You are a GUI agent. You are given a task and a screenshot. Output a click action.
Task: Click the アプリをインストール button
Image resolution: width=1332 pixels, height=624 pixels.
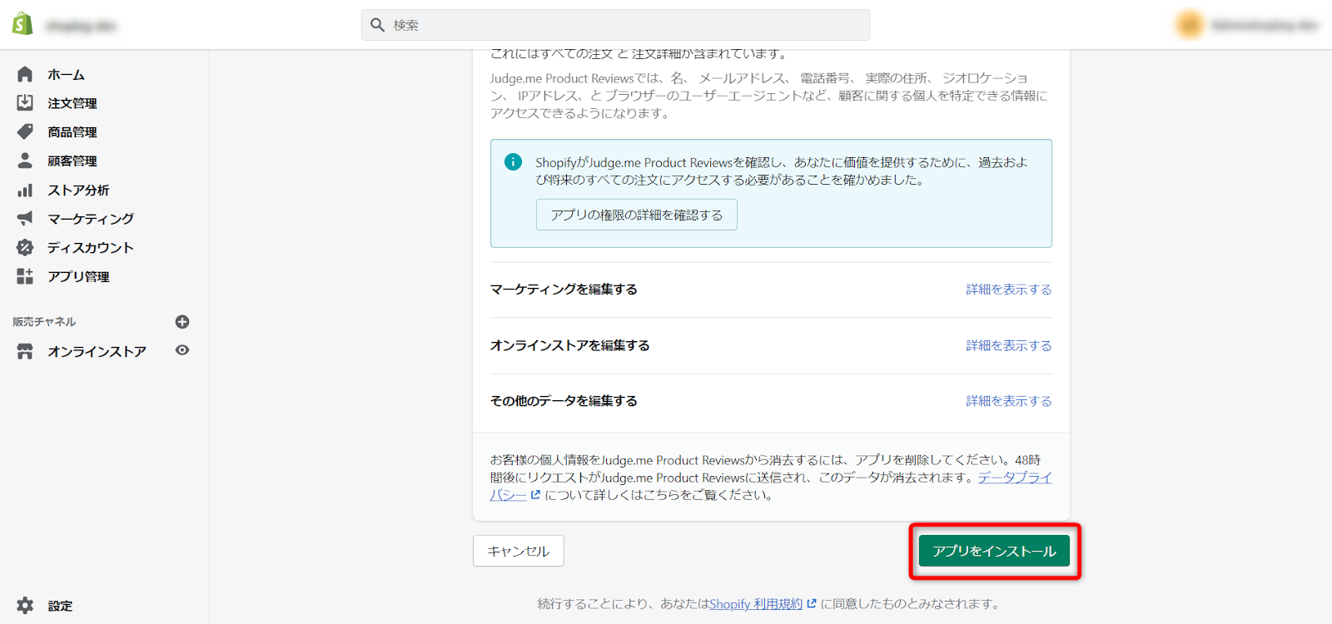(x=994, y=551)
